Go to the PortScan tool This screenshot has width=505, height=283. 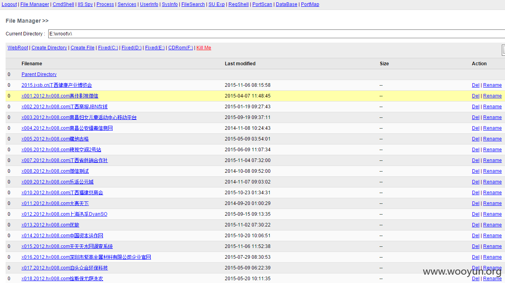click(262, 4)
